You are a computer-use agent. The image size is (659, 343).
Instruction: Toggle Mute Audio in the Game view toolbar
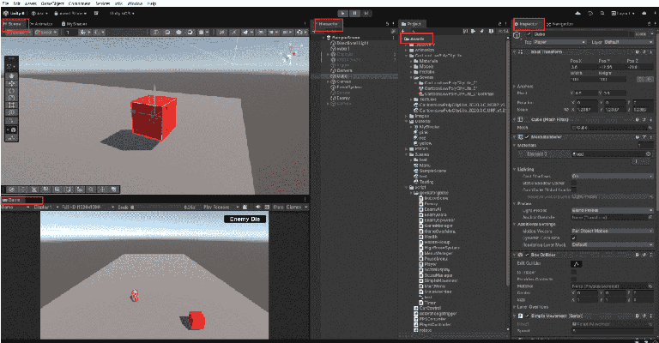257,207
